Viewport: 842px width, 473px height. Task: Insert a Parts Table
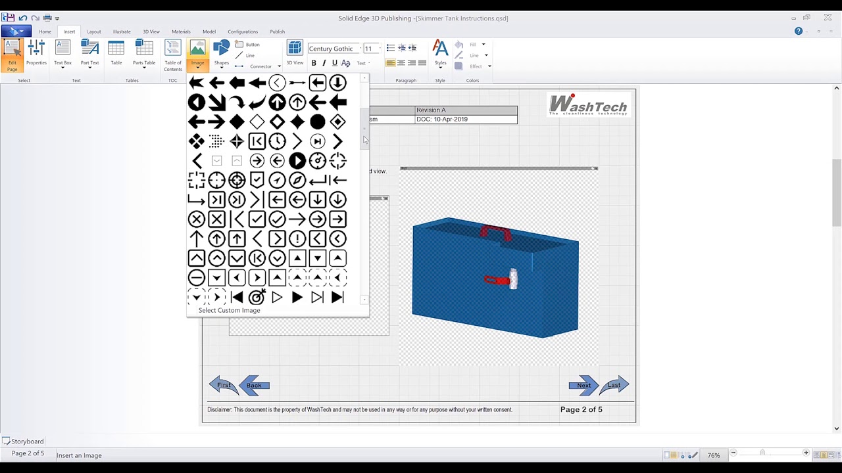144,55
